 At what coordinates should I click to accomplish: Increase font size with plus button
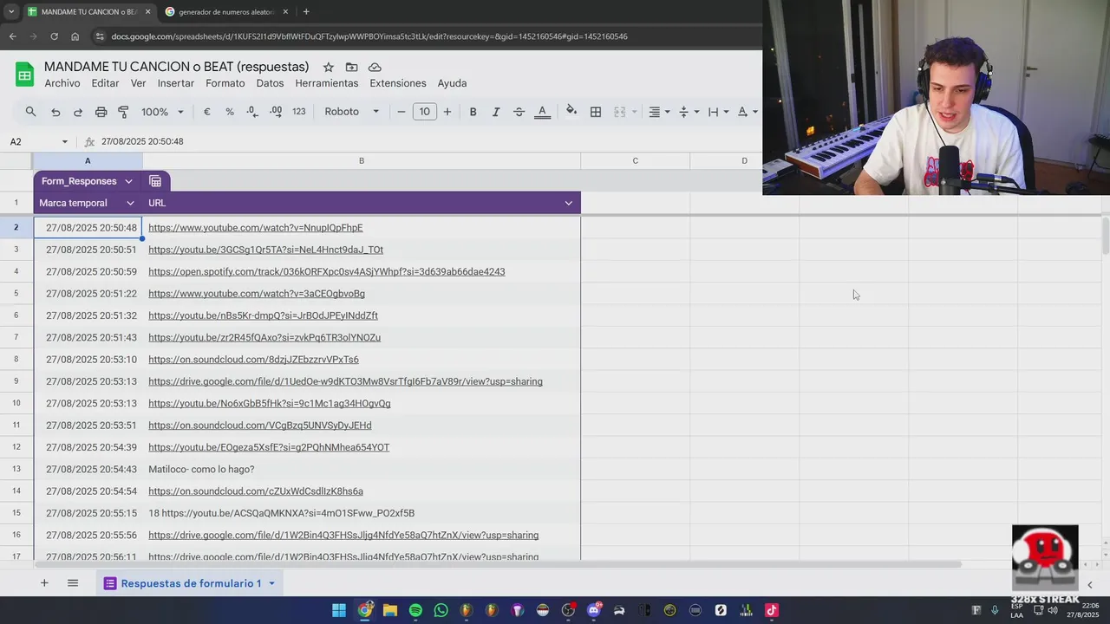(x=447, y=112)
